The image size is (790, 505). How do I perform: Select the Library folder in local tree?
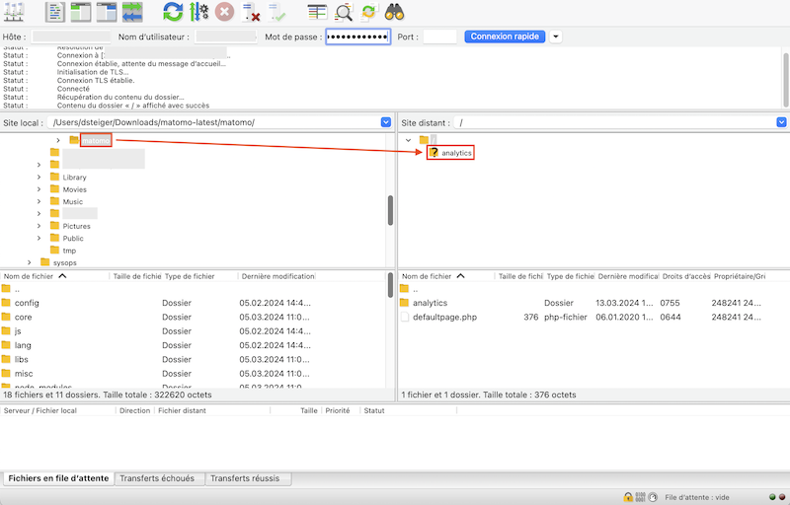pos(75,178)
